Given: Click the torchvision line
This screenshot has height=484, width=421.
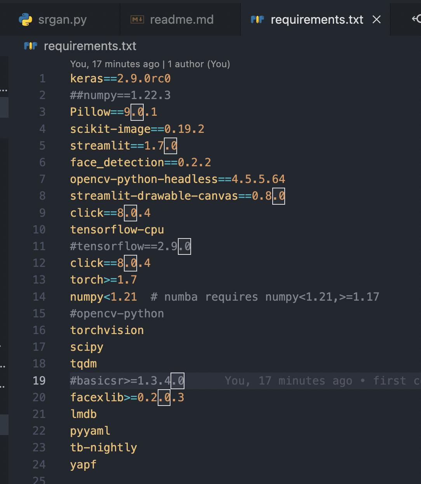Looking at the screenshot, I should (x=107, y=330).
